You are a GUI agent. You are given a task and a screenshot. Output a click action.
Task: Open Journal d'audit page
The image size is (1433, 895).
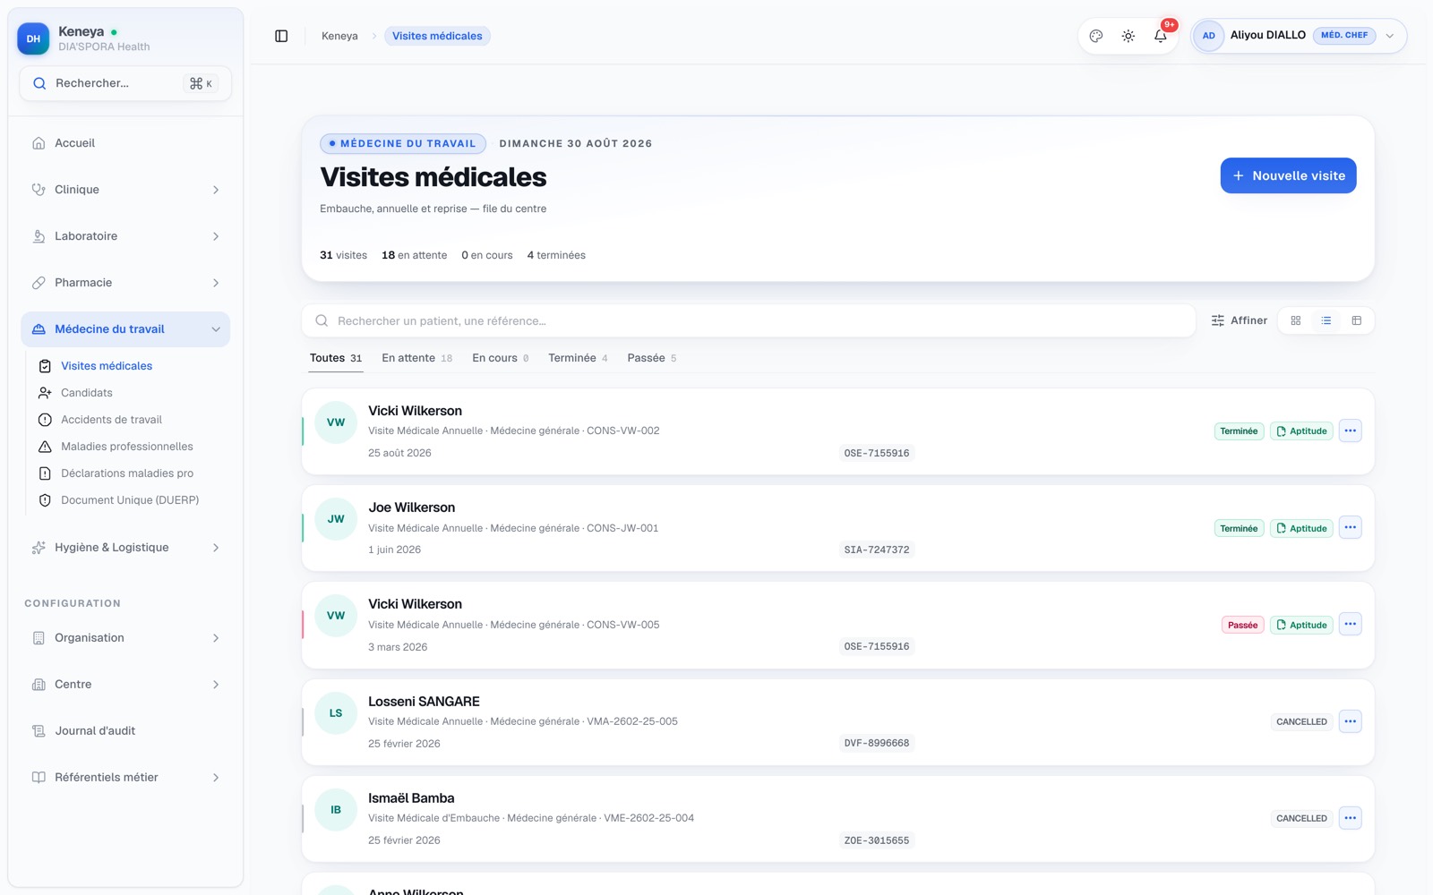click(125, 731)
